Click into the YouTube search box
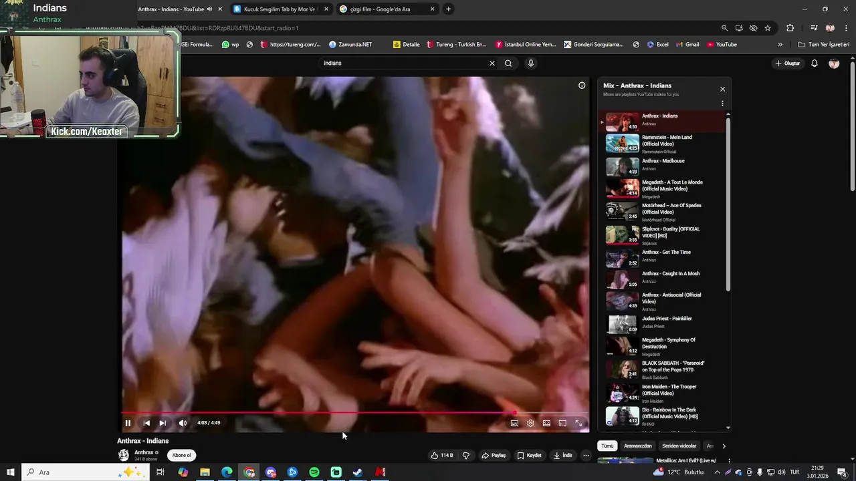This screenshot has width=856, height=481. (403, 63)
